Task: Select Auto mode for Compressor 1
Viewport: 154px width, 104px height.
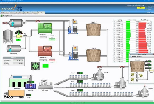Action: point(52,39)
